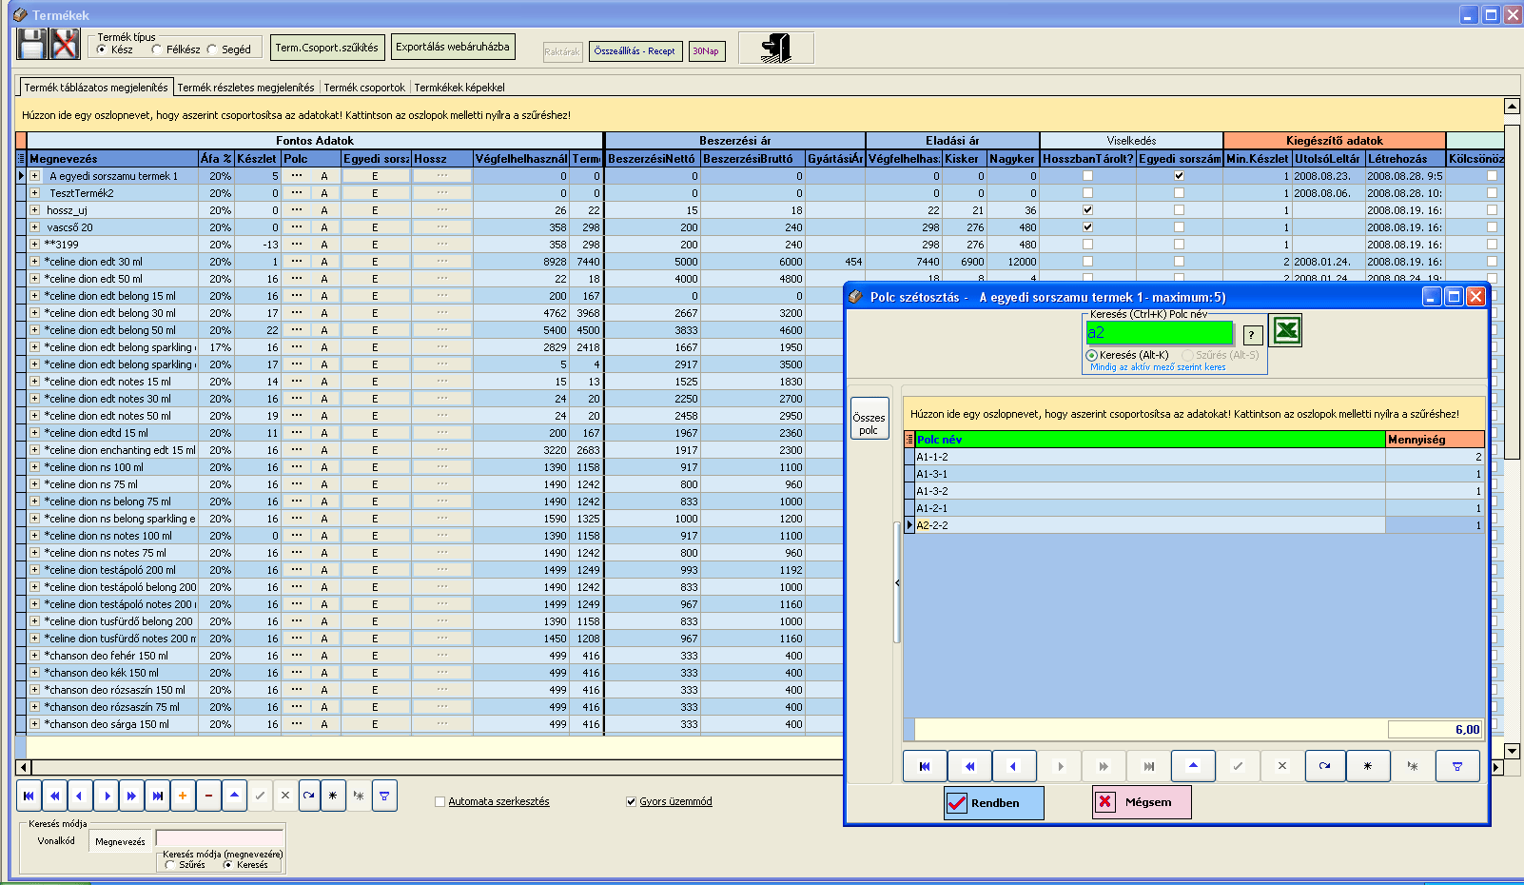The width and height of the screenshot is (1524, 885).
Task: Toggle the Gyors üzemmód checkbox
Action: tap(631, 801)
